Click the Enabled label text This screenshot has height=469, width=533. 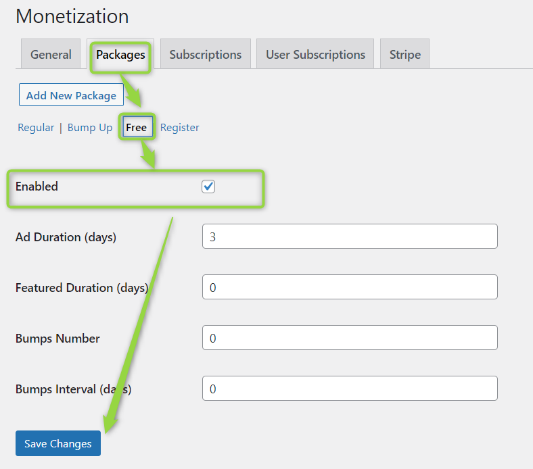pos(37,187)
